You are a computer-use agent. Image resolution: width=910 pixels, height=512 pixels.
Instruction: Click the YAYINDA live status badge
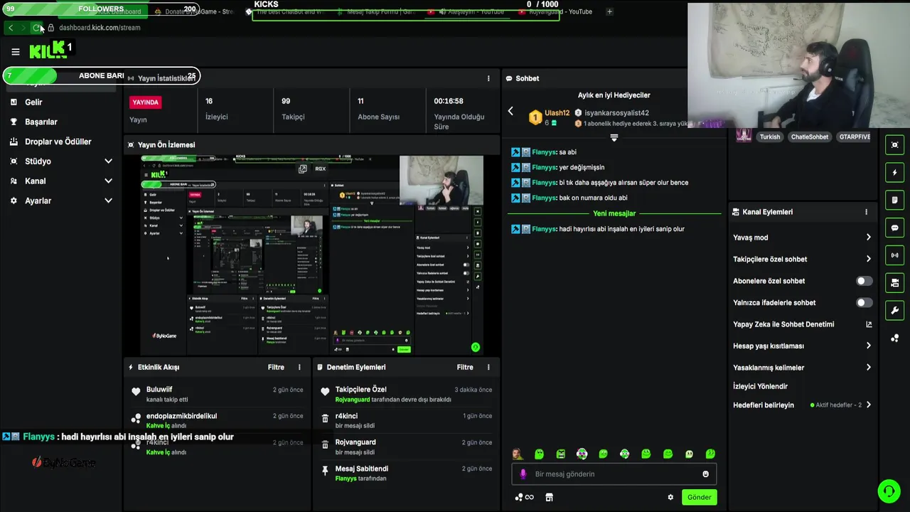[x=146, y=102]
